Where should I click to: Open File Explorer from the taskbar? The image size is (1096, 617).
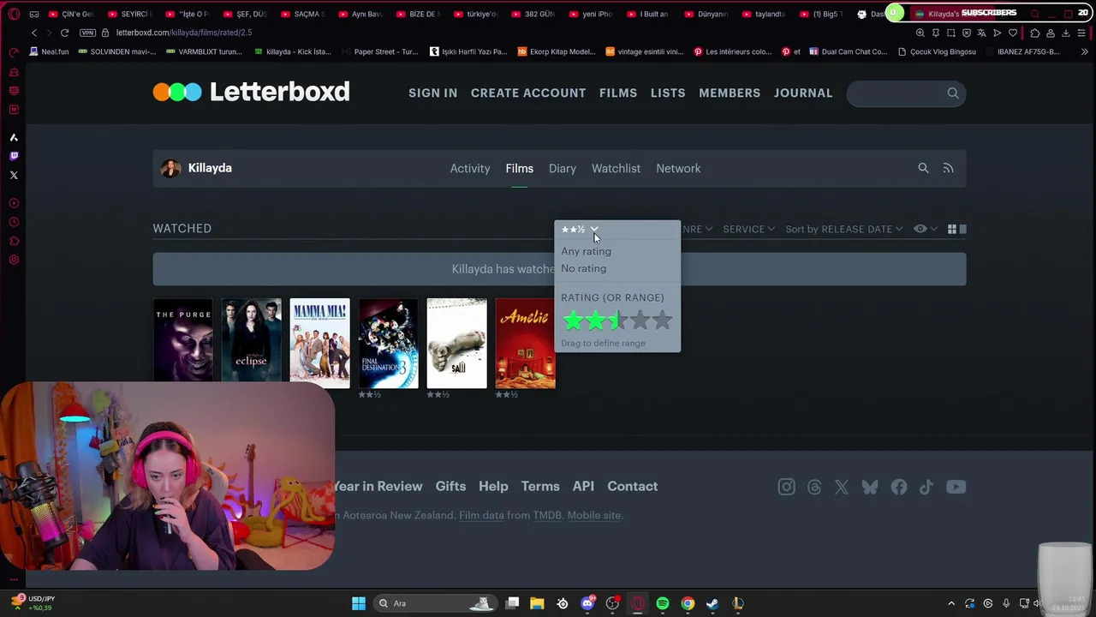click(x=537, y=603)
